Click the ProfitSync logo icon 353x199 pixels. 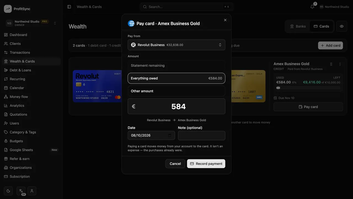coord(8,9)
